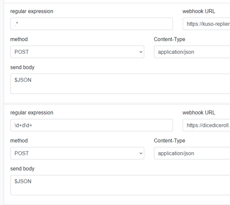Click the second 'webhook URL' label
The width and height of the screenshot is (230, 205).
click(199, 113)
